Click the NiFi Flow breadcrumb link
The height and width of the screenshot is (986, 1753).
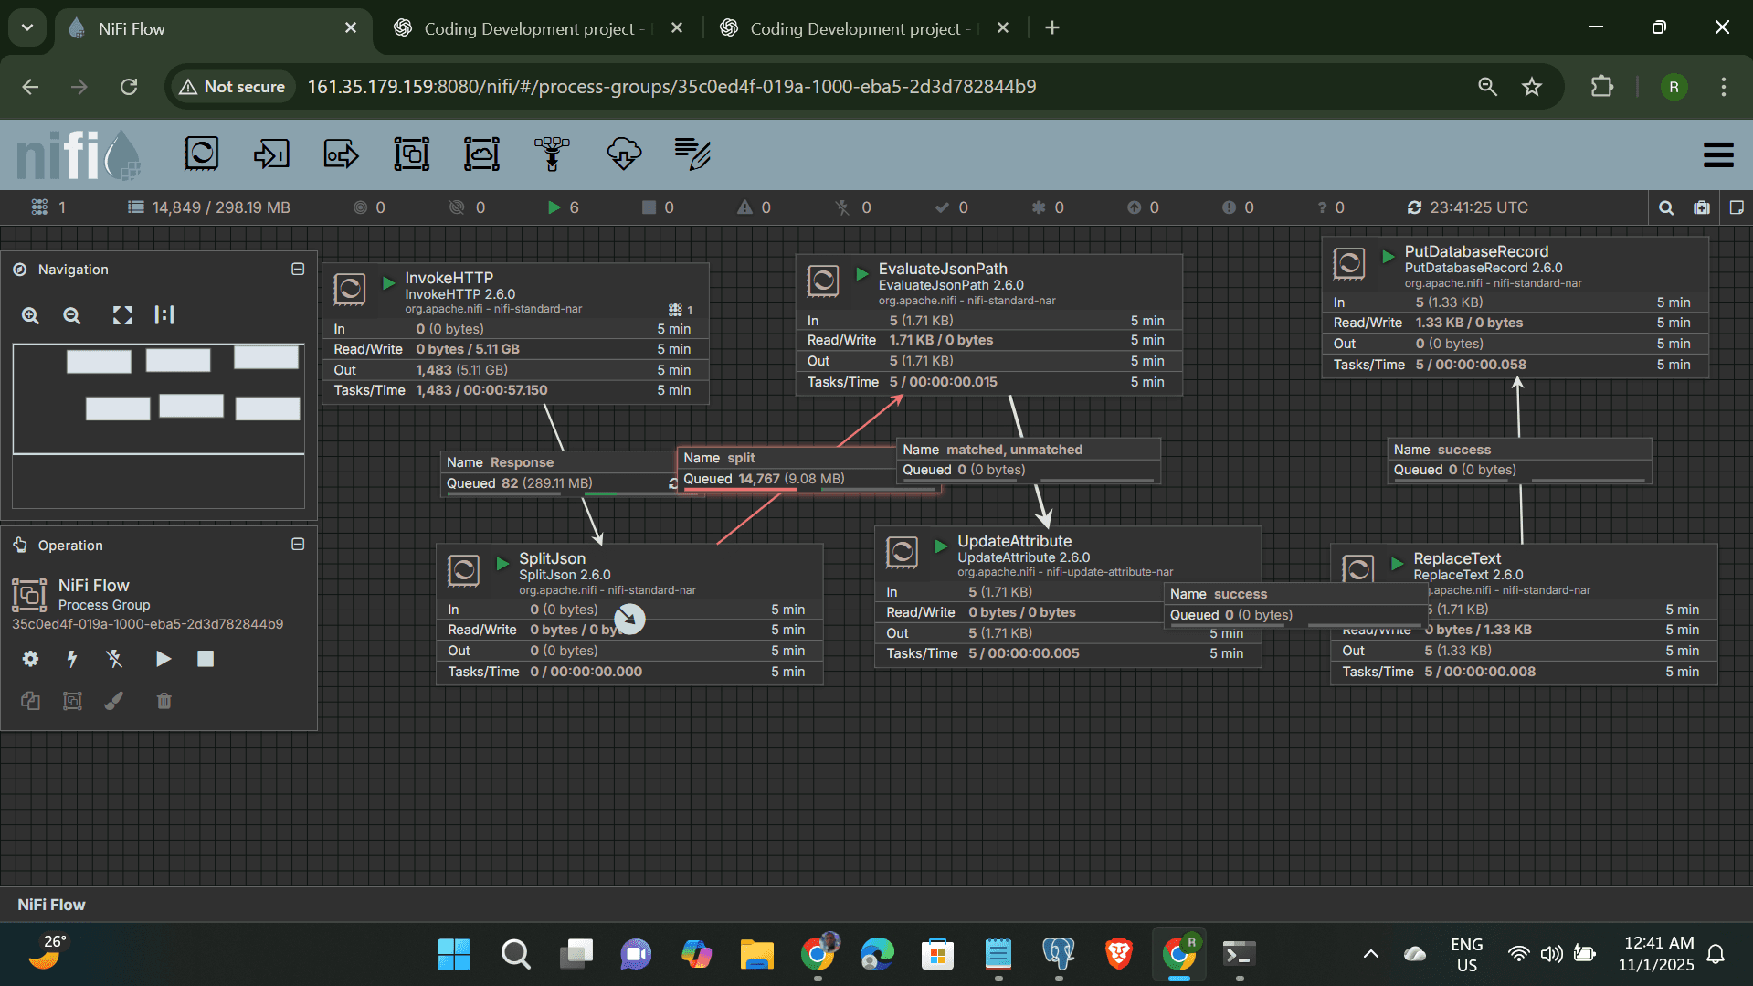coord(51,905)
